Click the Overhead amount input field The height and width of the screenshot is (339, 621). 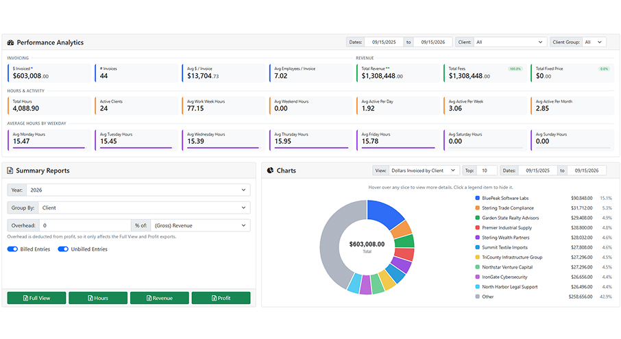pos(85,225)
